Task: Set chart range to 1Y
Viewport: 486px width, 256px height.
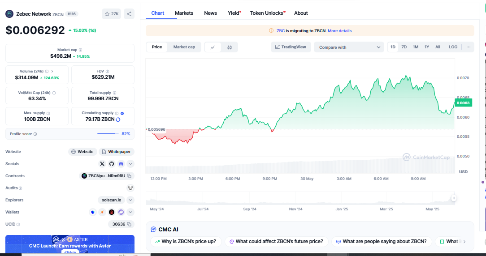Action: 427,47
